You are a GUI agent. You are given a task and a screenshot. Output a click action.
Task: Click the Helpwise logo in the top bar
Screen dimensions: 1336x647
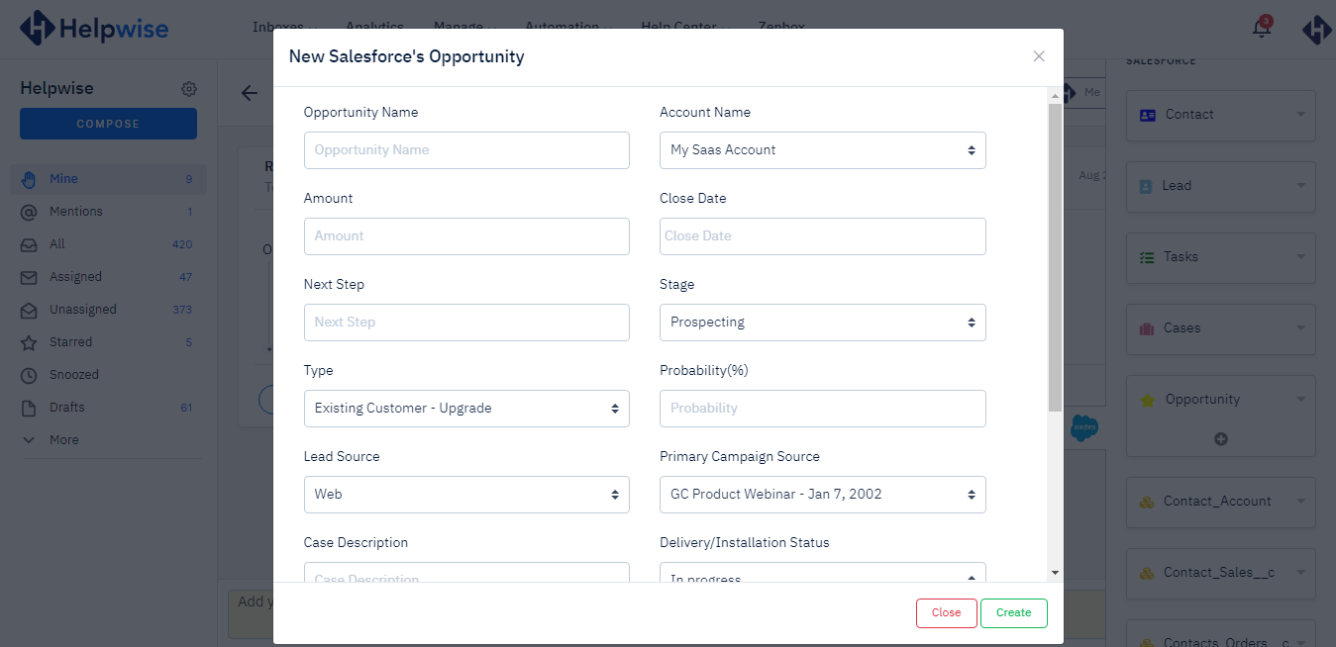tap(94, 28)
